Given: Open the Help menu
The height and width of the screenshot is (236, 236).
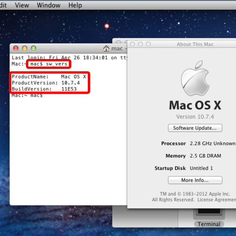Looking at the screenshot, I should [x=75, y=5].
